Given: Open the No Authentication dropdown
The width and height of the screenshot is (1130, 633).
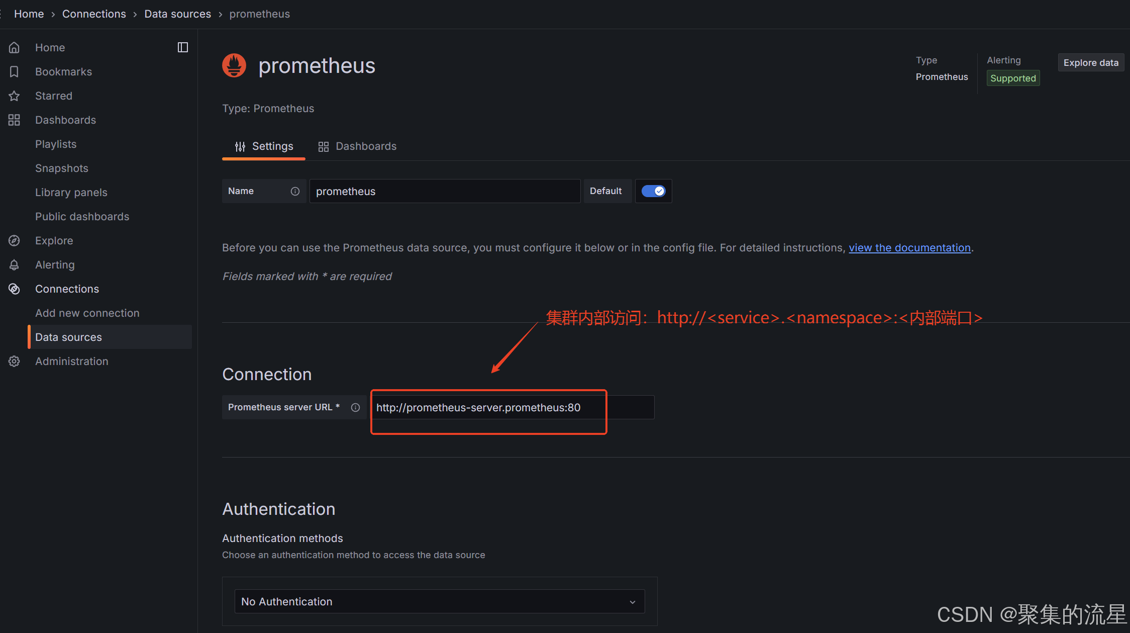Looking at the screenshot, I should [439, 601].
